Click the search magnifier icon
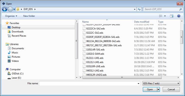Screen dimensions: 185x96 tap(181, 9)
